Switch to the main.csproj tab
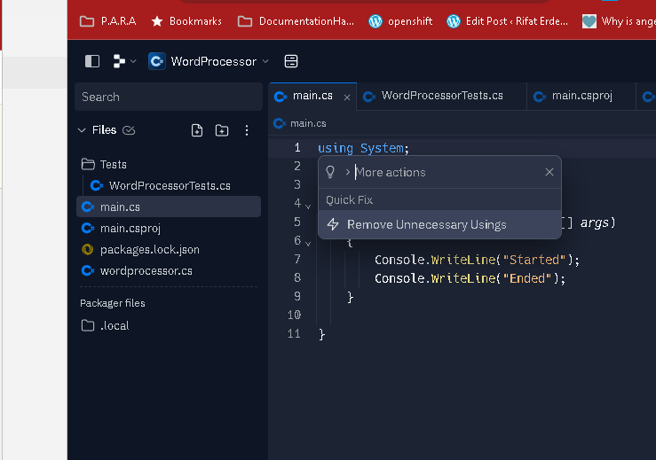656x460 pixels. click(x=581, y=96)
